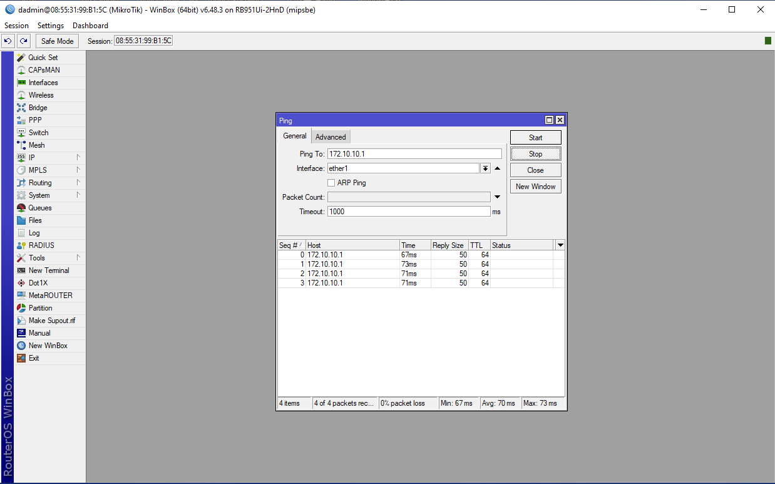Click the Ping To address field
This screenshot has width=775, height=484.
click(414, 154)
